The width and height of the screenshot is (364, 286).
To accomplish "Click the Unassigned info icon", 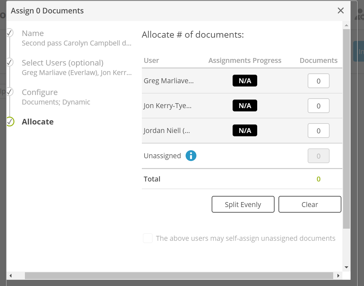I will click(x=191, y=156).
